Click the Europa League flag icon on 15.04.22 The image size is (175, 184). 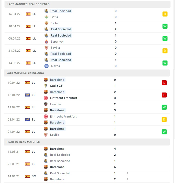click(x=27, y=95)
